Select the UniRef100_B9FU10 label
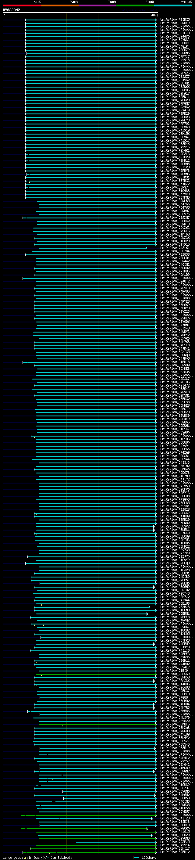The image size is (195, 860). (175, 852)
